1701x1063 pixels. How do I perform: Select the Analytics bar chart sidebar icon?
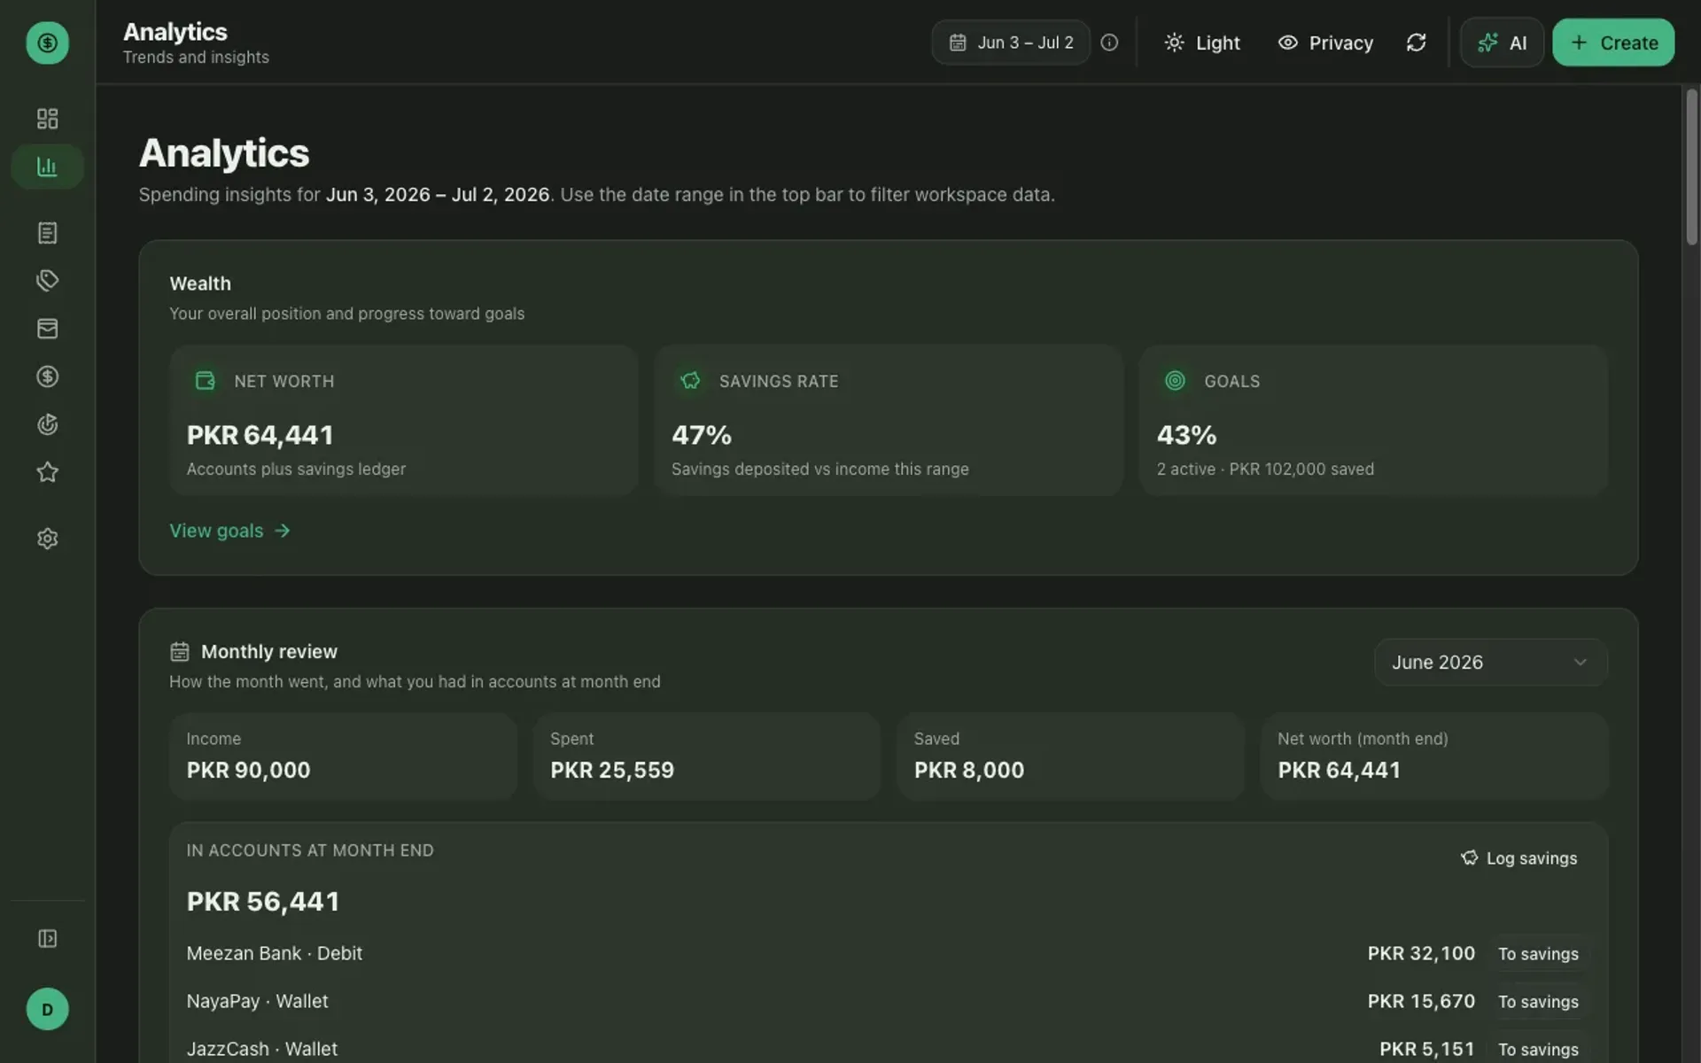pos(47,167)
